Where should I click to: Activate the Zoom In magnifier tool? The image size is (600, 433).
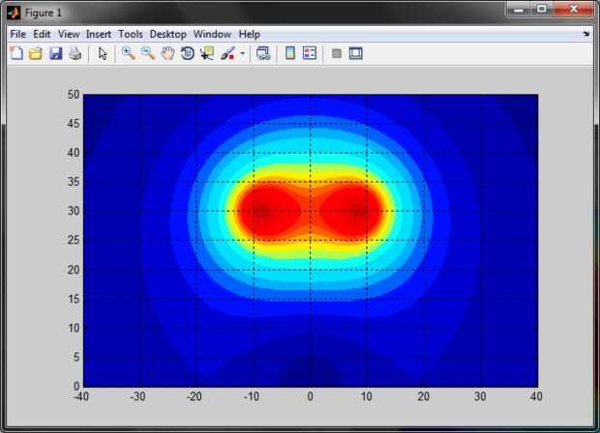pos(128,53)
